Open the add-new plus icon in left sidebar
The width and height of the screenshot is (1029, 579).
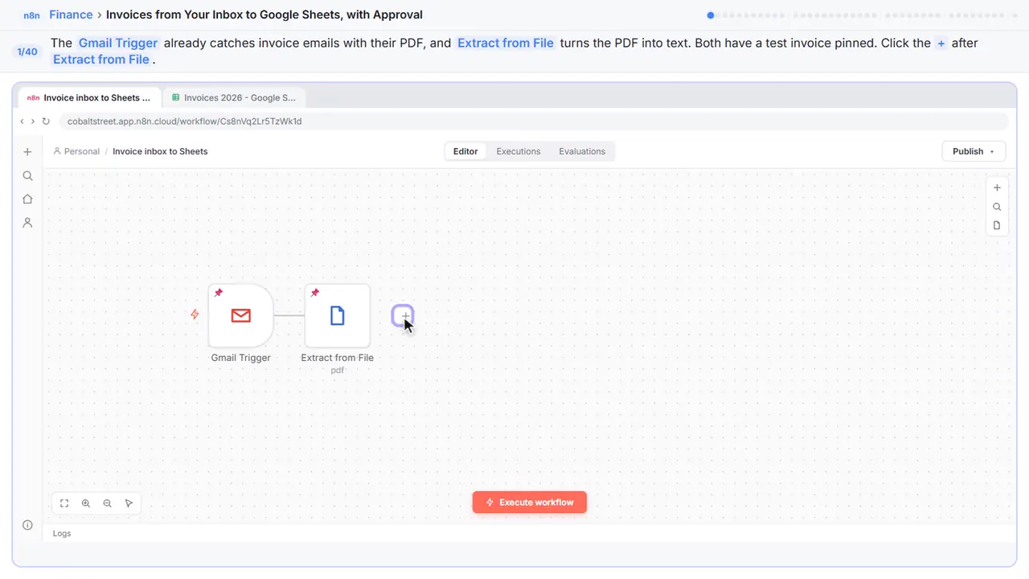tap(27, 152)
